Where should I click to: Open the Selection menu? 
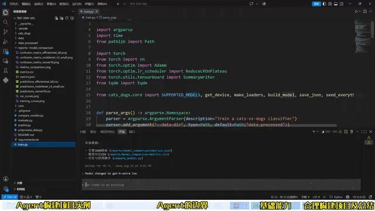39,4
